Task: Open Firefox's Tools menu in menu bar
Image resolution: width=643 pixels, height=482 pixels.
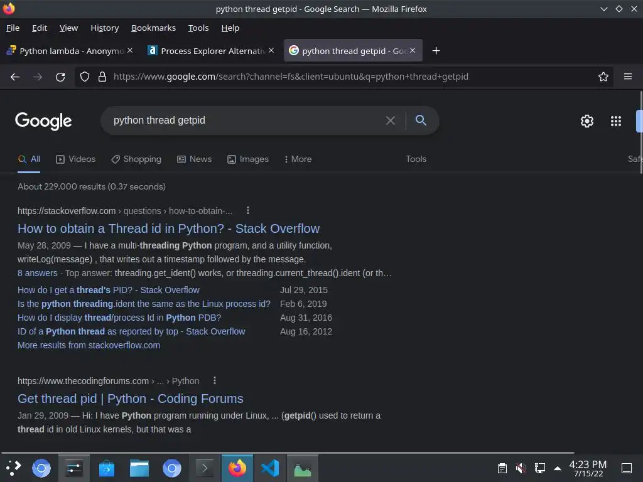Action: (198, 28)
